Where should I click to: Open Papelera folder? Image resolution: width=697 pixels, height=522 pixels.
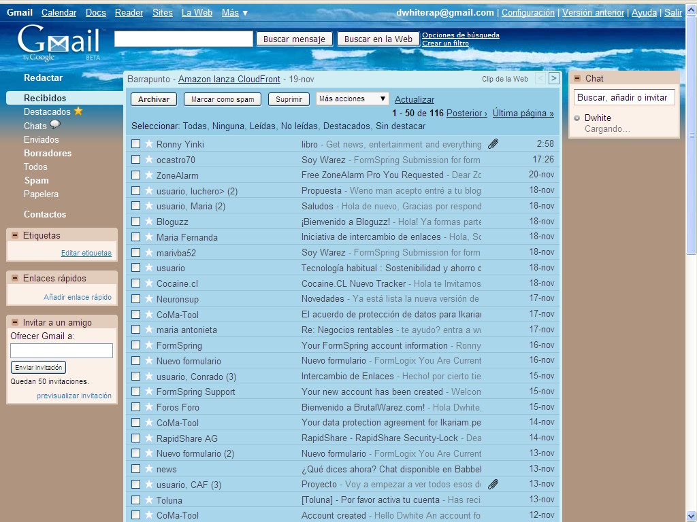[41, 194]
